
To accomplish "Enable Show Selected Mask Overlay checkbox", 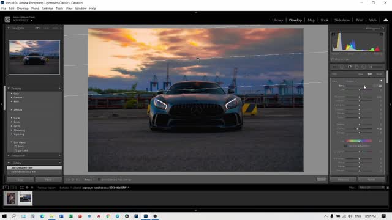I will (99, 180).
